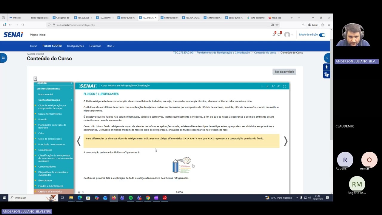Go back in the browser
The width and height of the screenshot is (382, 215).
coord(10,25)
